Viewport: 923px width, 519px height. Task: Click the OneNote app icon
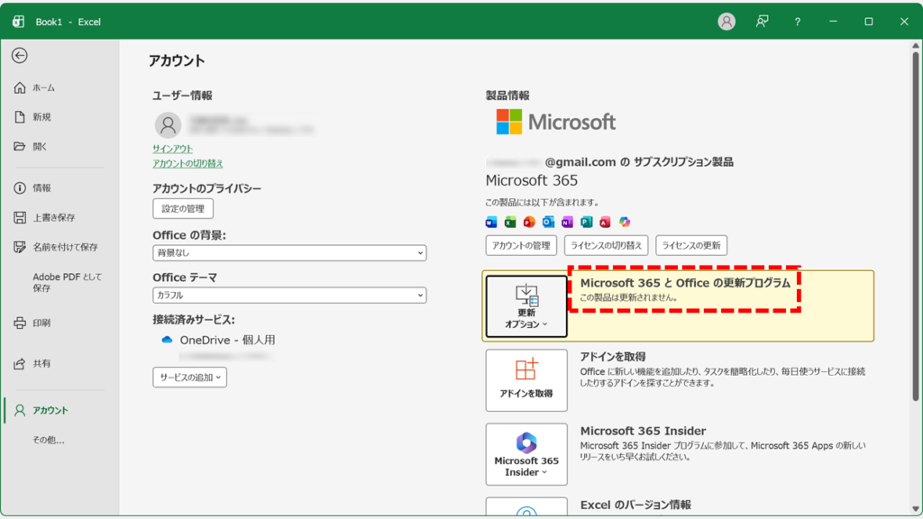(567, 222)
